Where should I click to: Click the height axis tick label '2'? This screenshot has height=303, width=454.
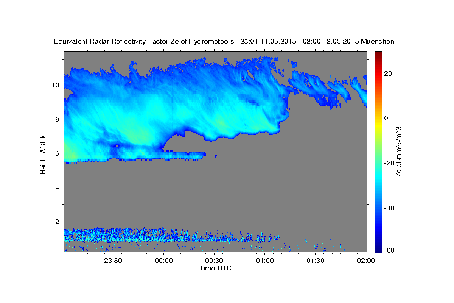pos(57,222)
